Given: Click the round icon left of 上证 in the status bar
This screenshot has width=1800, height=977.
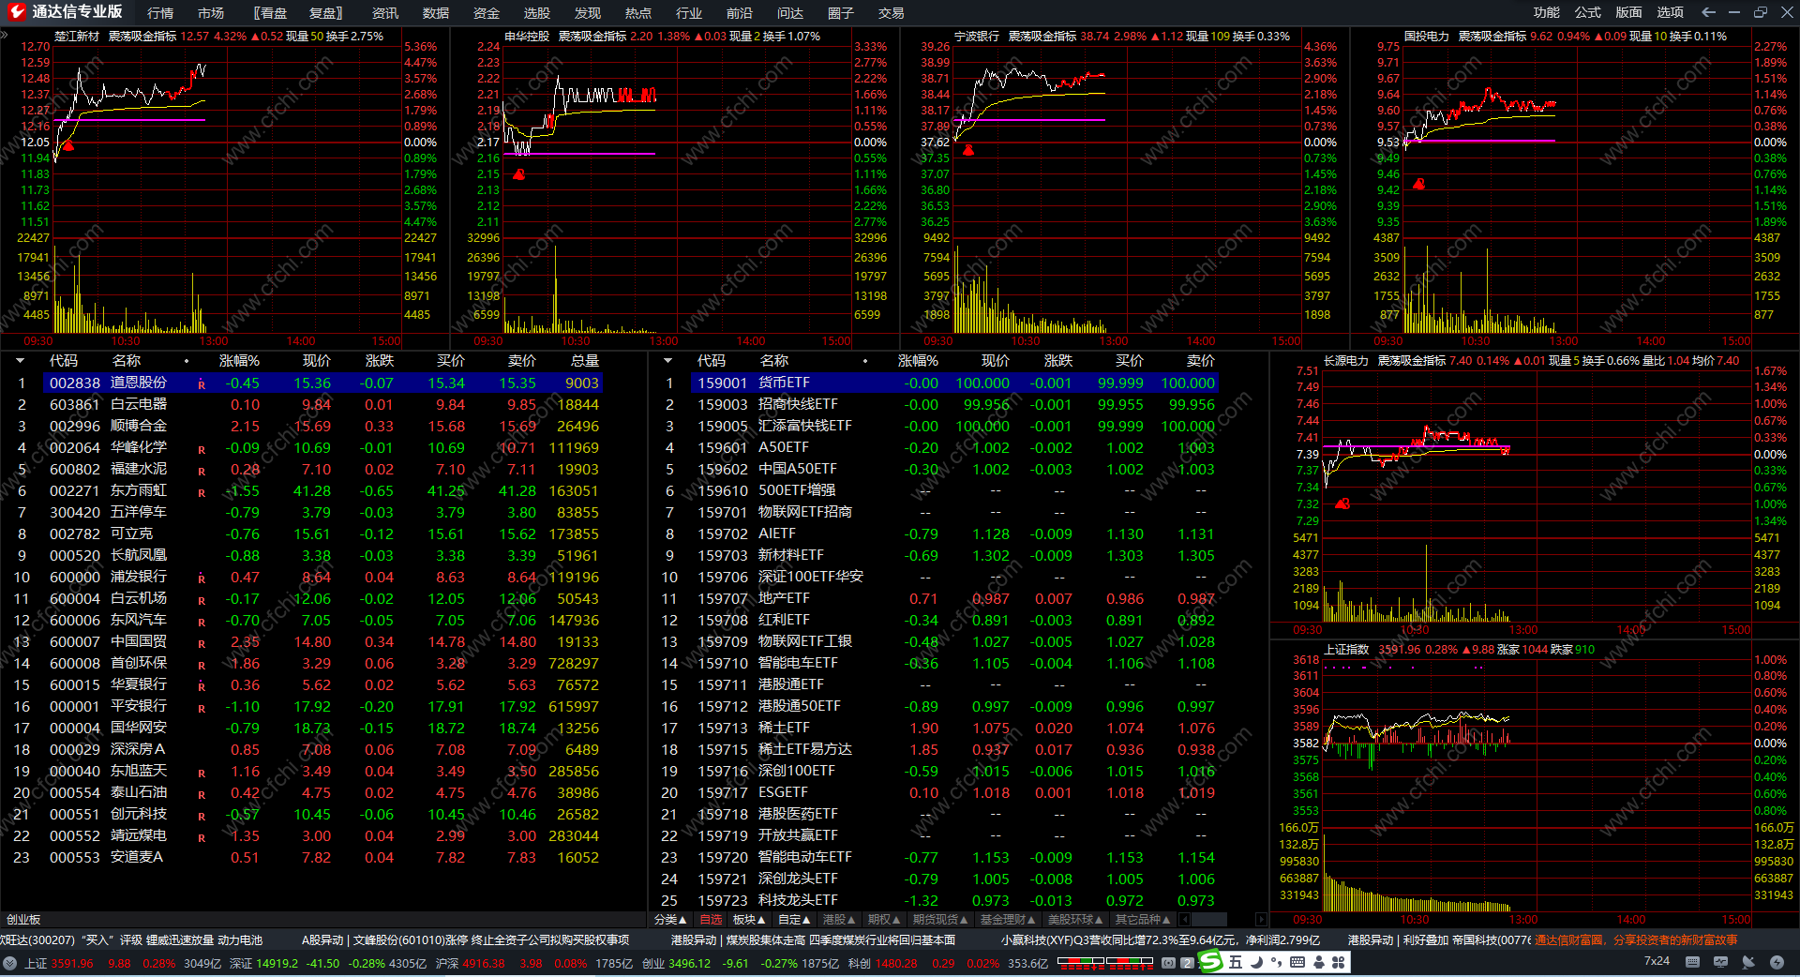Looking at the screenshot, I should 10,963.
